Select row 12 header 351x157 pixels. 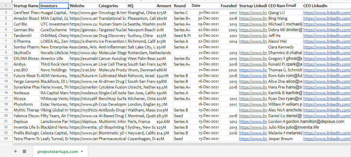point(6,70)
